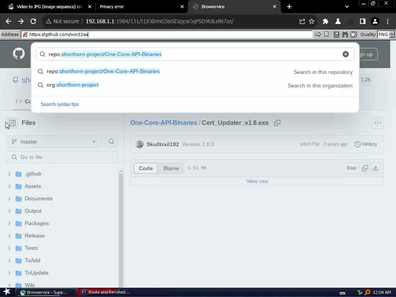Switch to the Blame view tab

(x=171, y=168)
